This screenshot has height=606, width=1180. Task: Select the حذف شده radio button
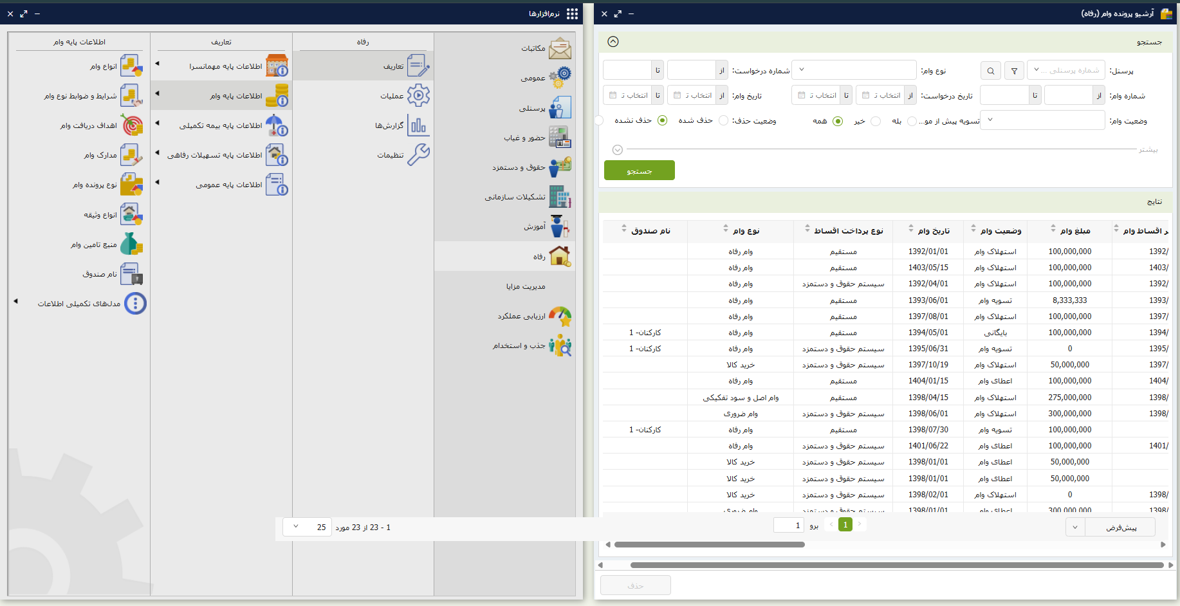pos(724,121)
